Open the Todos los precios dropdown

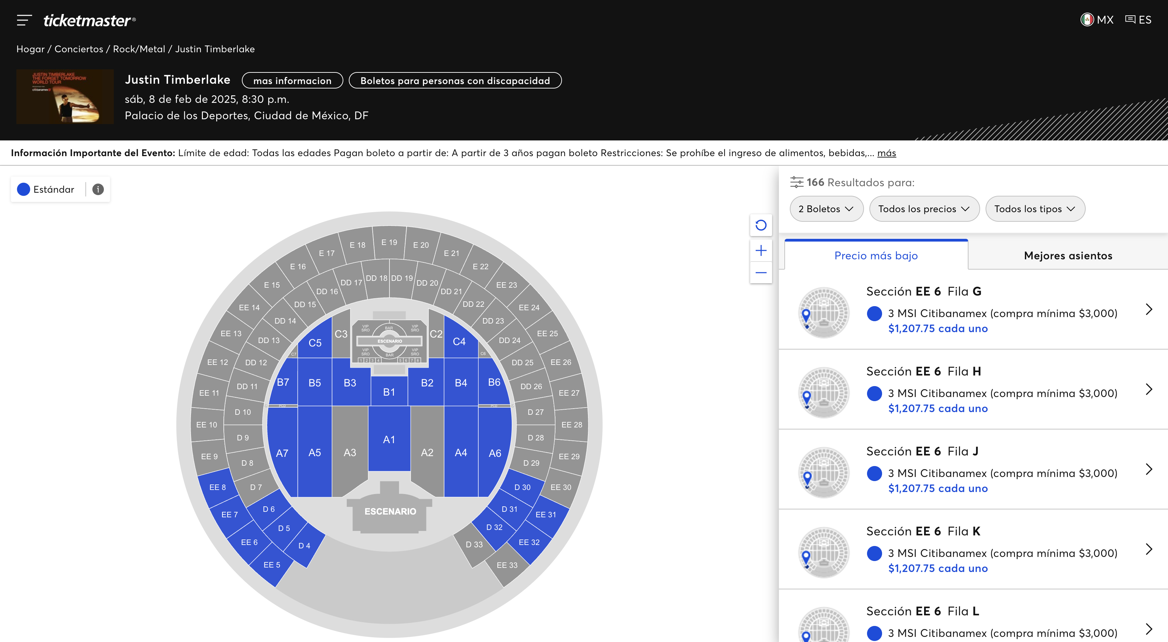(x=924, y=208)
